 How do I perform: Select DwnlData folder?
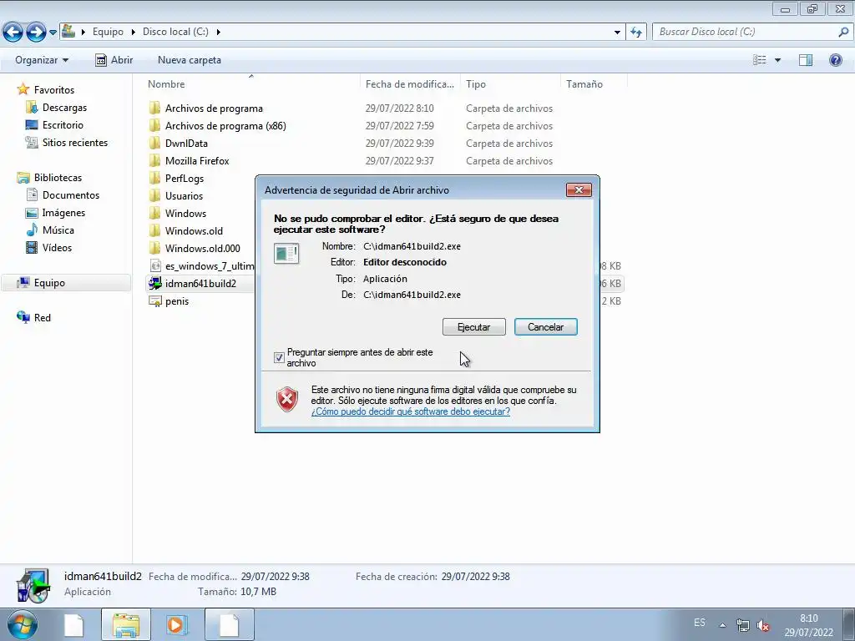(186, 143)
